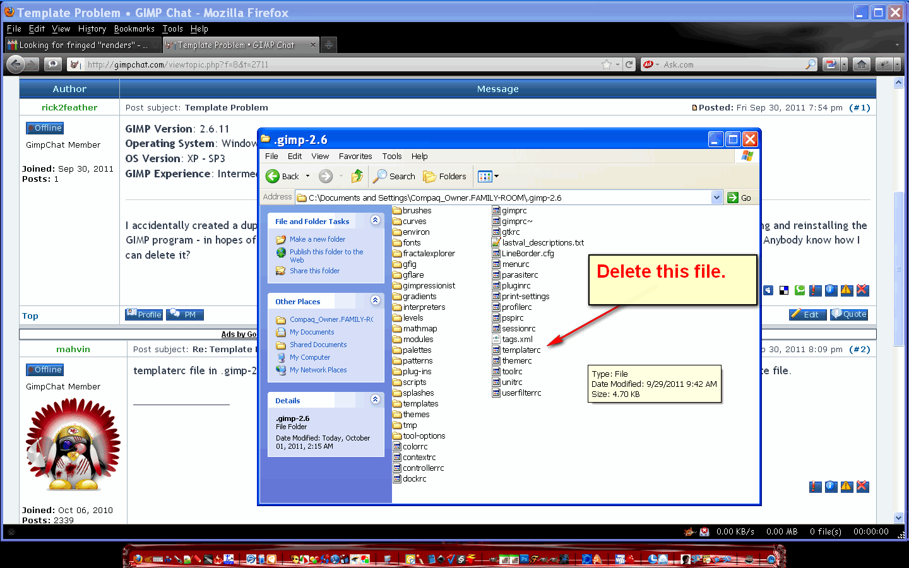Open Search in the .gimp-2.6 window toolbar

pyautogui.click(x=394, y=176)
